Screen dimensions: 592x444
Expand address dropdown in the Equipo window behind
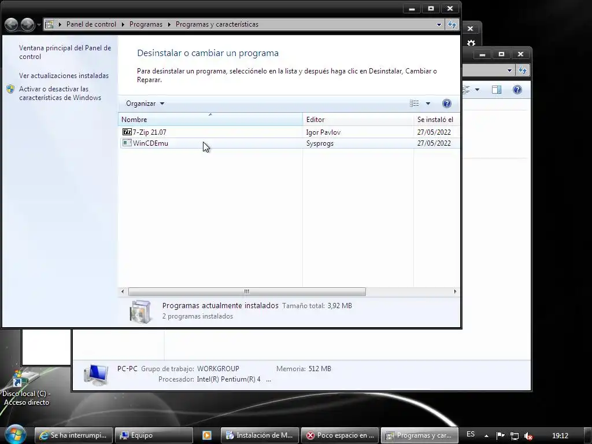point(509,70)
